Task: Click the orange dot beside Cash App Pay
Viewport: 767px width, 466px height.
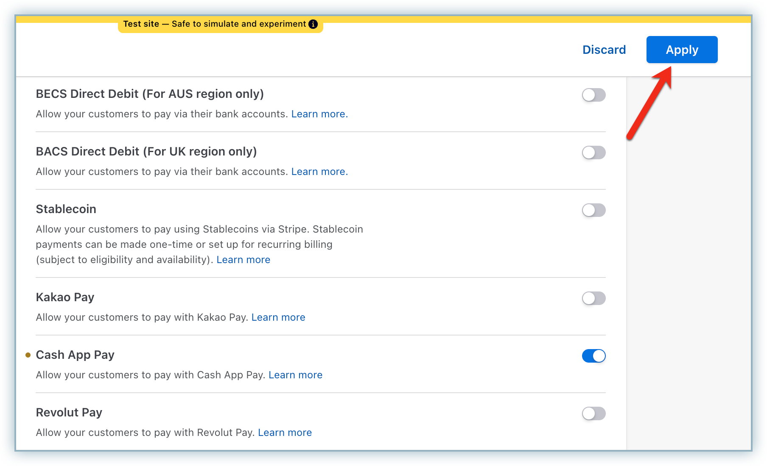Action: 28,355
